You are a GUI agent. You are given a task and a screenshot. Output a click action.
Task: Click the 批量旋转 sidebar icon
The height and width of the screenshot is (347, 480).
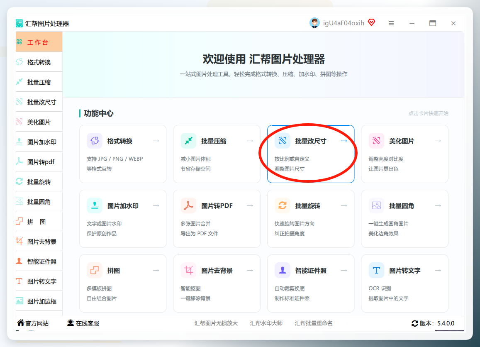click(19, 181)
